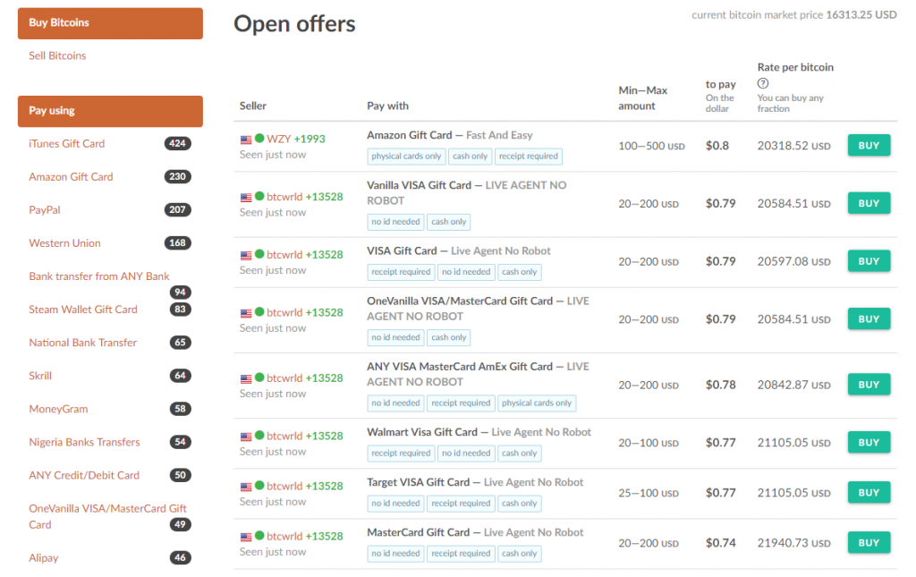Click Walmart Visa Gift Card offer title
The image size is (916, 577).
point(479,432)
